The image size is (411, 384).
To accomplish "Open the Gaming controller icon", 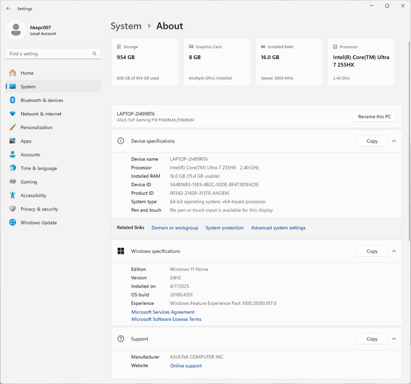I will [13, 182].
